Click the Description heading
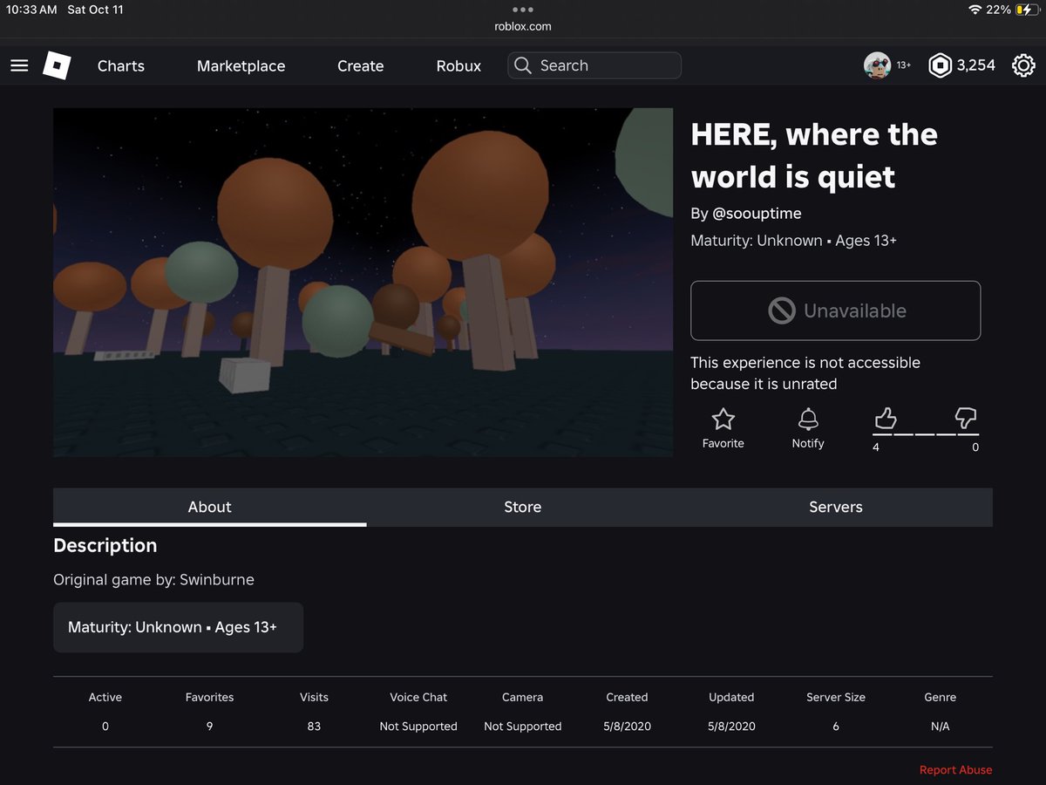1046x785 pixels. tap(105, 545)
